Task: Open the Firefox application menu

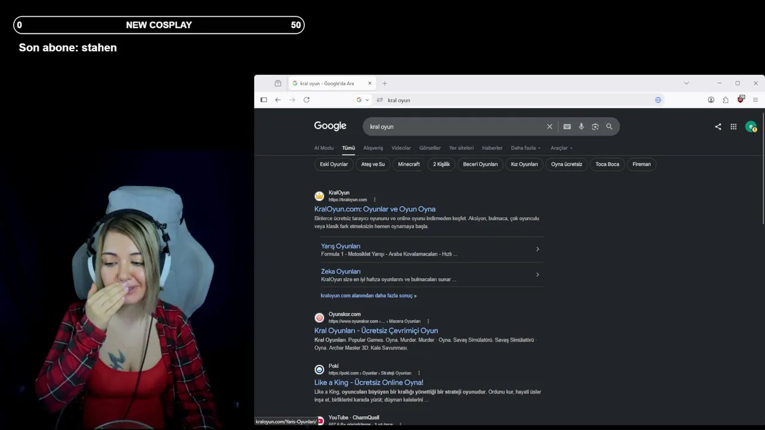Action: (x=755, y=100)
